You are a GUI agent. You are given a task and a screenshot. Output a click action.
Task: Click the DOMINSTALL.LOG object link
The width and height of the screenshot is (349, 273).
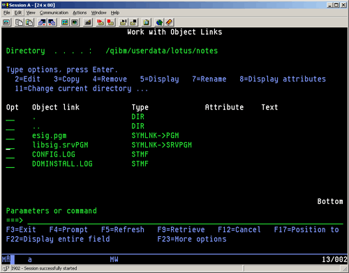(62, 164)
